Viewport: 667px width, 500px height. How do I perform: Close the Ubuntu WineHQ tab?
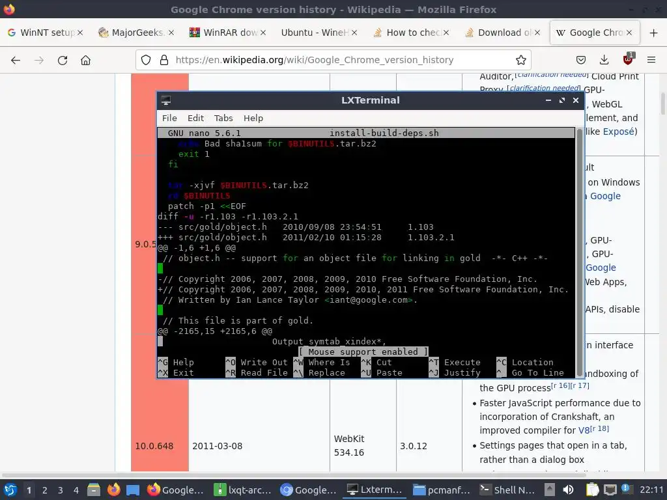tap(354, 33)
